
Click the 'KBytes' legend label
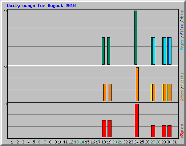coord(182,131)
